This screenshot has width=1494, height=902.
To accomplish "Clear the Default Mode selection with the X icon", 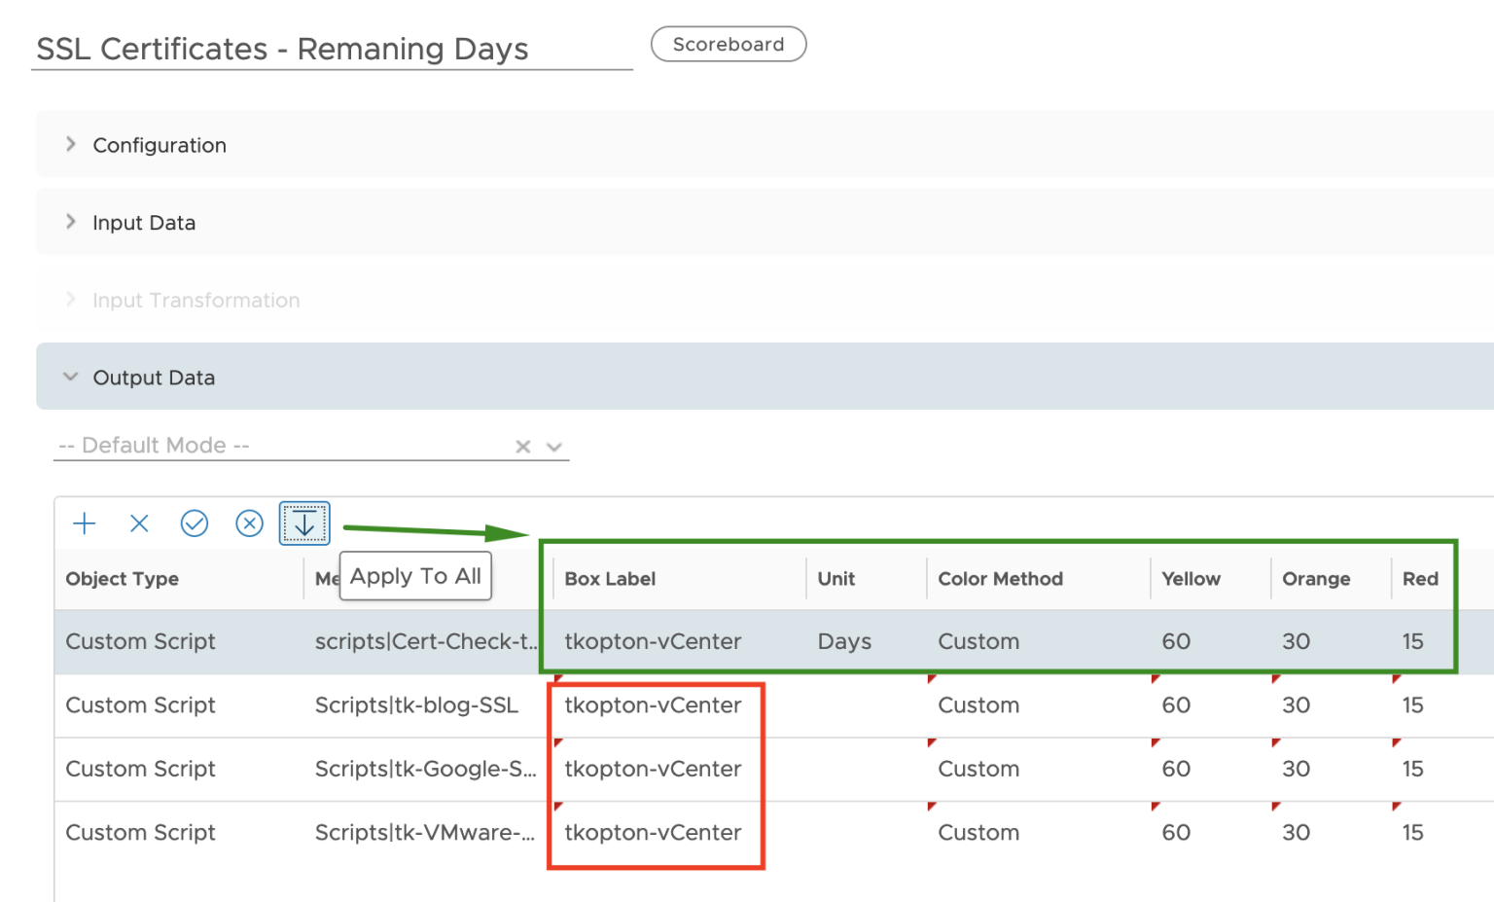I will 522,446.
